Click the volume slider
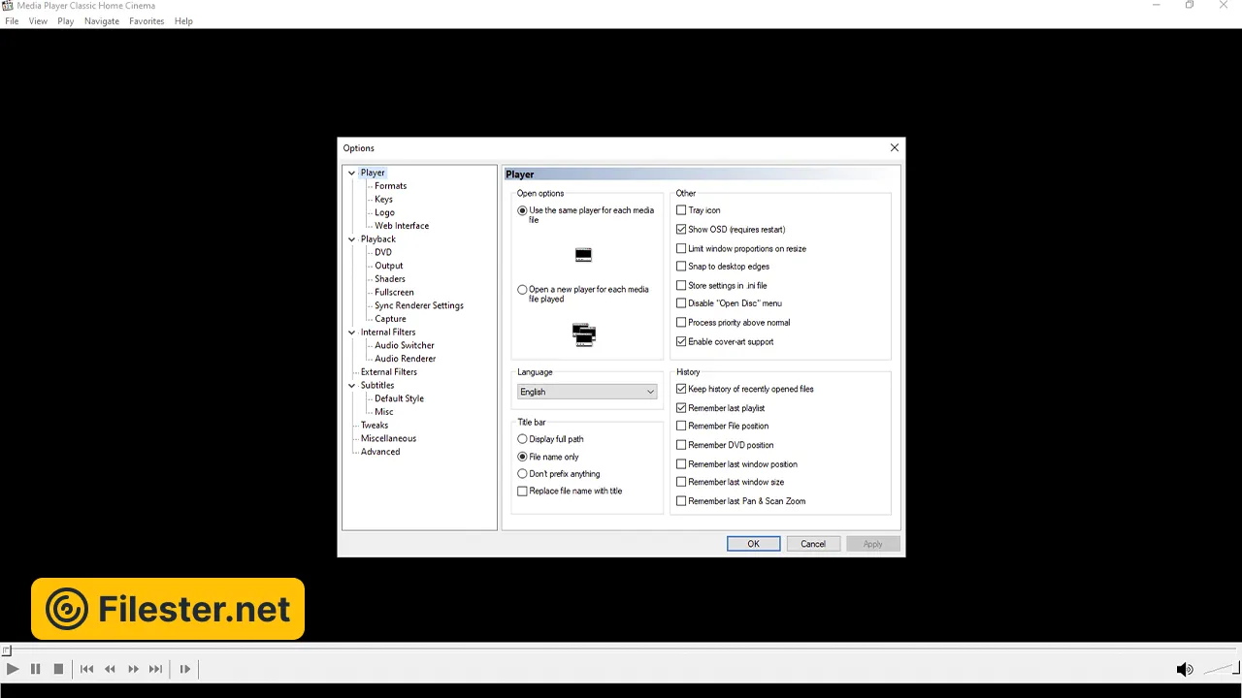Image resolution: width=1242 pixels, height=698 pixels. pyautogui.click(x=1219, y=669)
